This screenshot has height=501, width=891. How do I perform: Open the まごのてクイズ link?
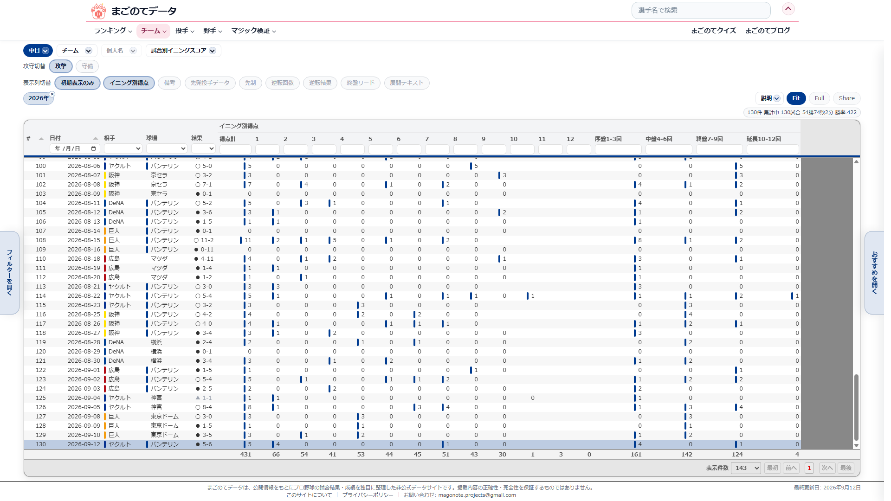[x=713, y=31]
